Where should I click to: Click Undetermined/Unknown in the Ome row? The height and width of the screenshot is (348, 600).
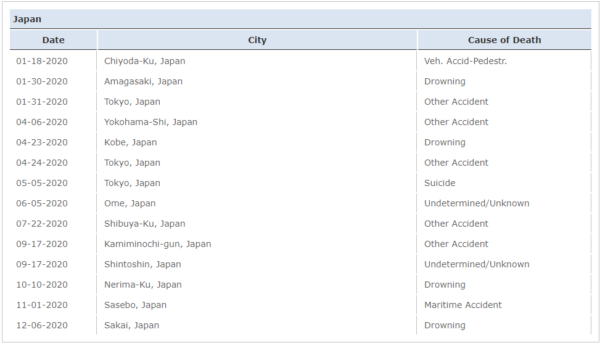tap(477, 203)
